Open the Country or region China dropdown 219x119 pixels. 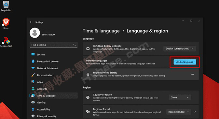click(x=180, y=97)
